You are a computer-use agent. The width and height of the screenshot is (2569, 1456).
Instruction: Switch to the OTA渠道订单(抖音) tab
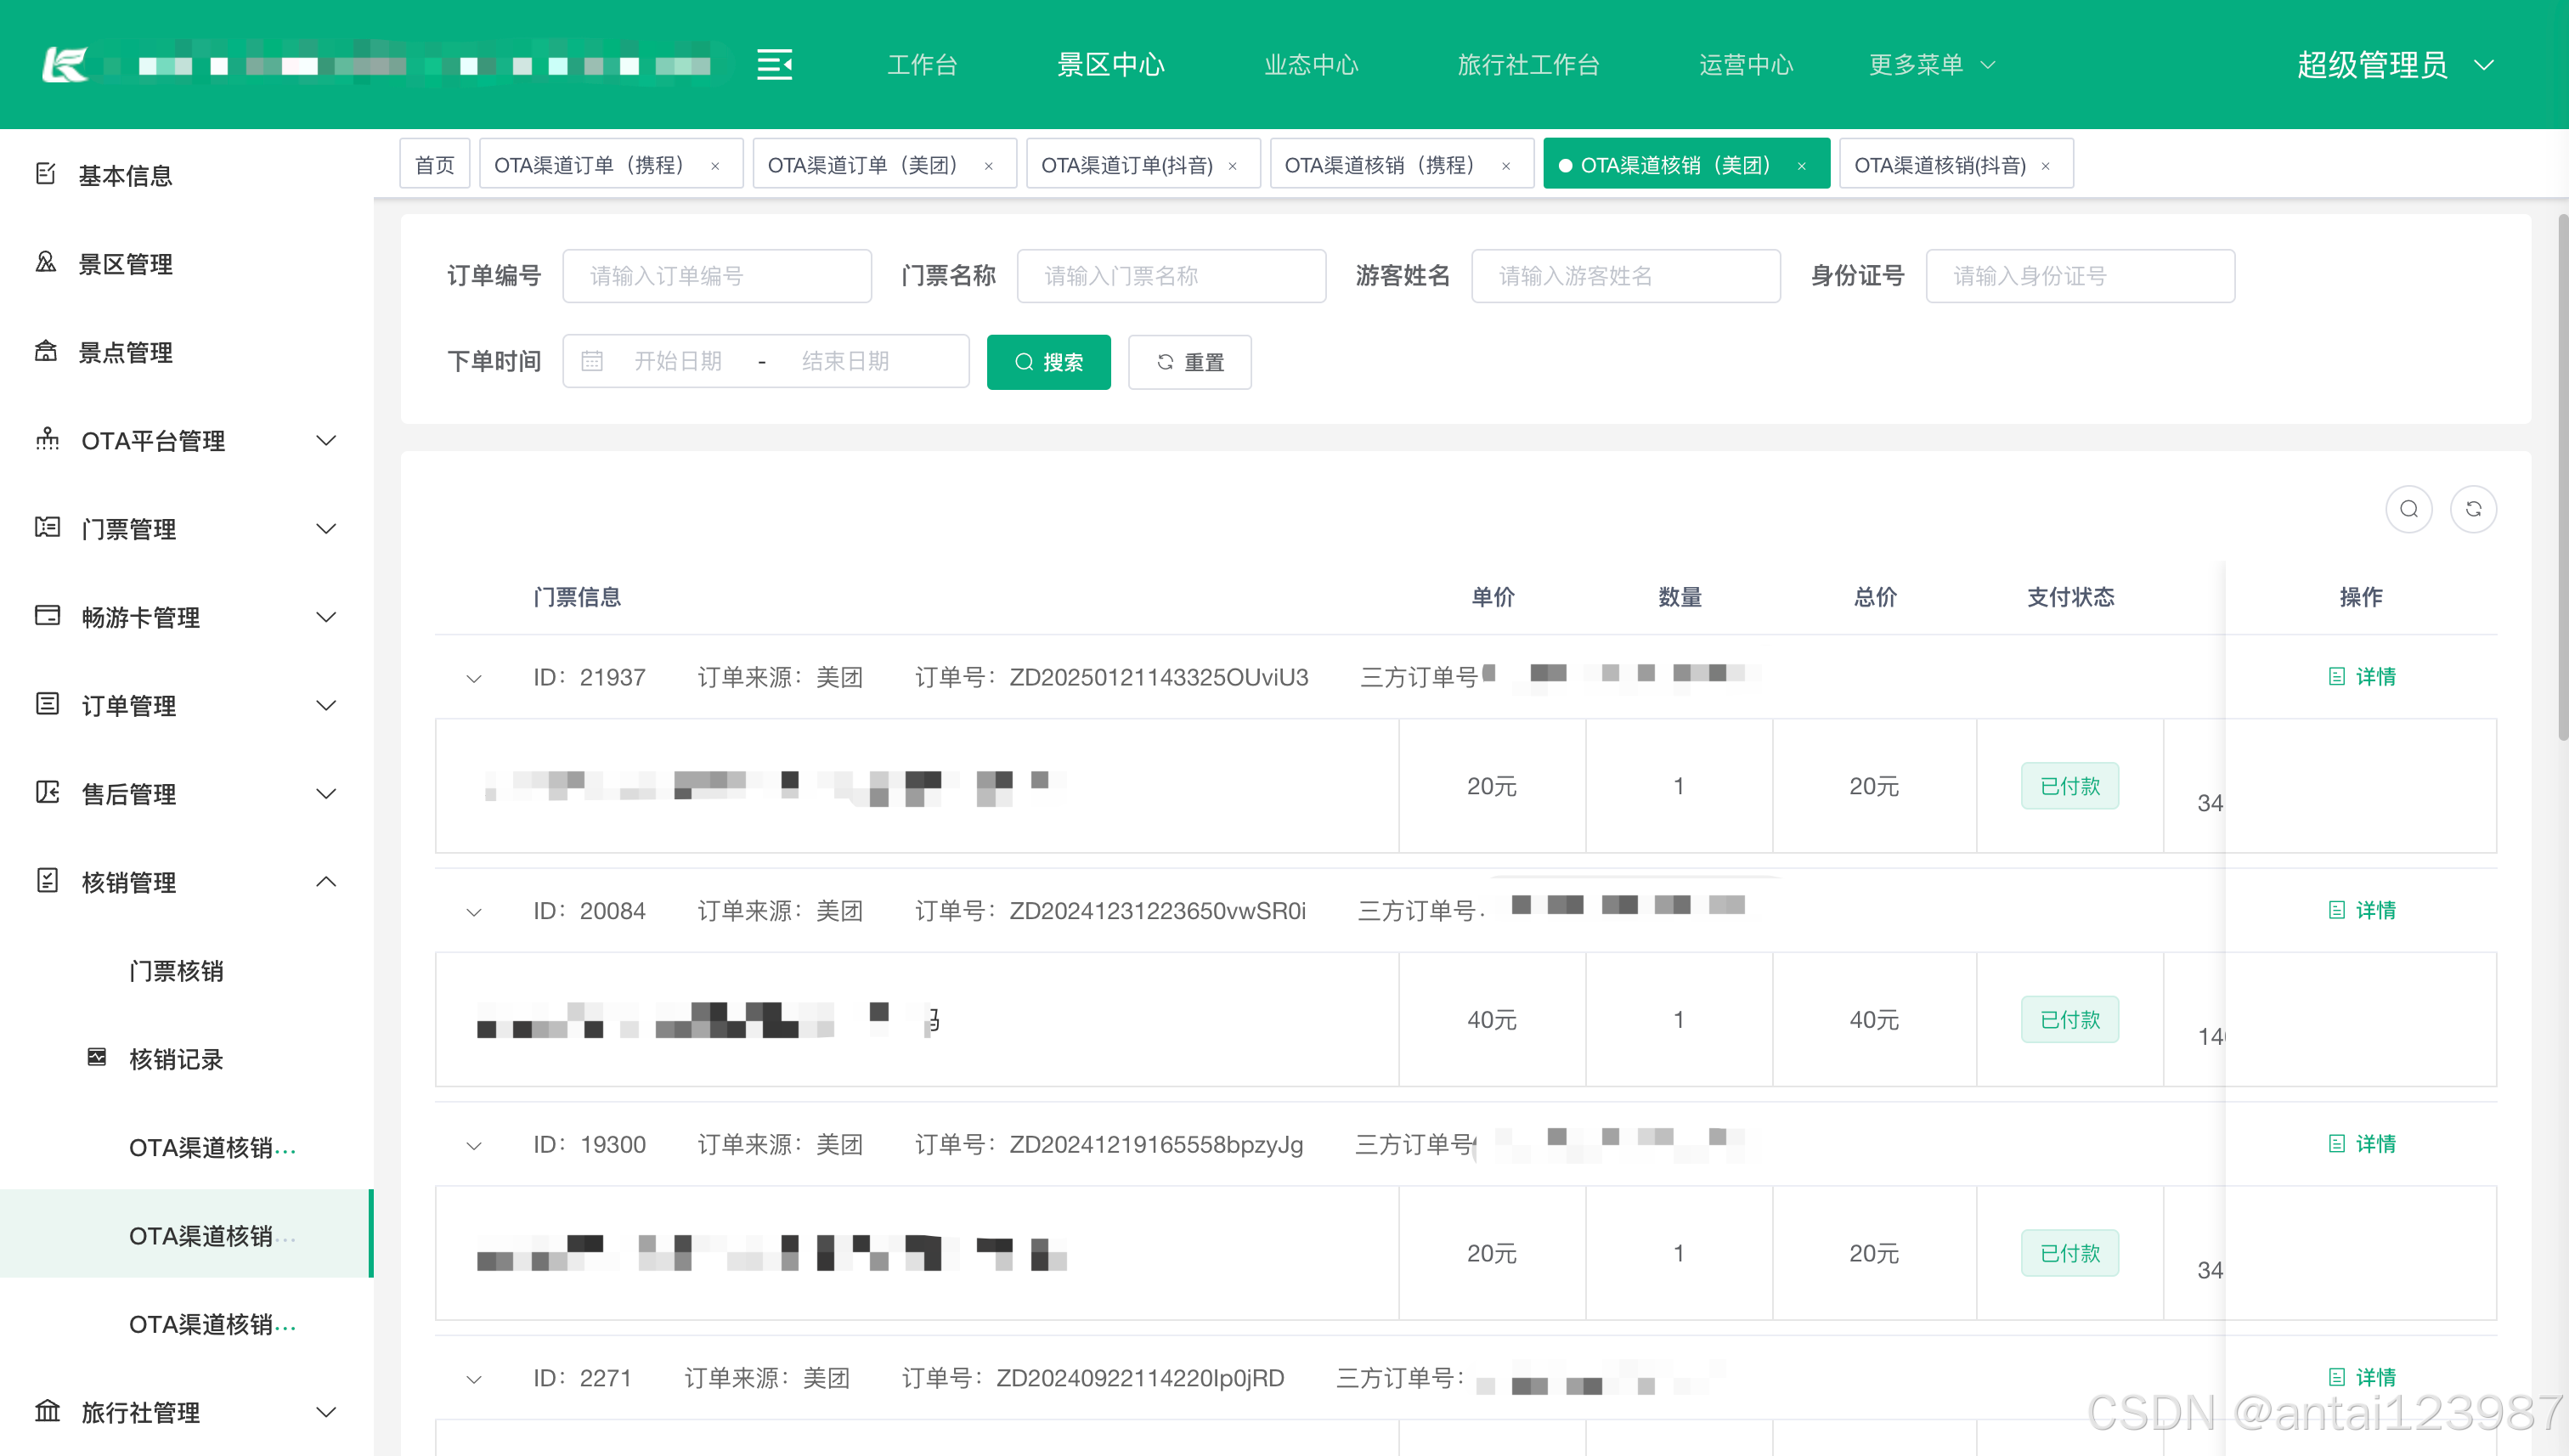tap(1127, 165)
